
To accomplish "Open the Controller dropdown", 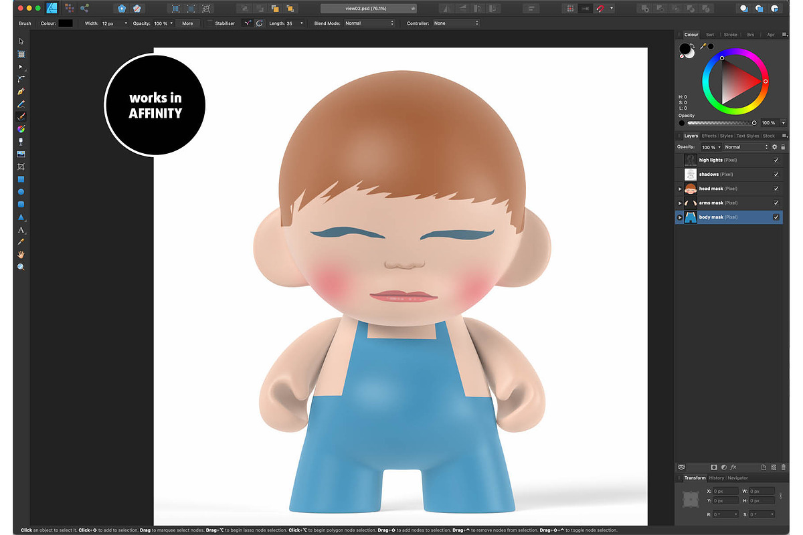I will (x=456, y=23).
